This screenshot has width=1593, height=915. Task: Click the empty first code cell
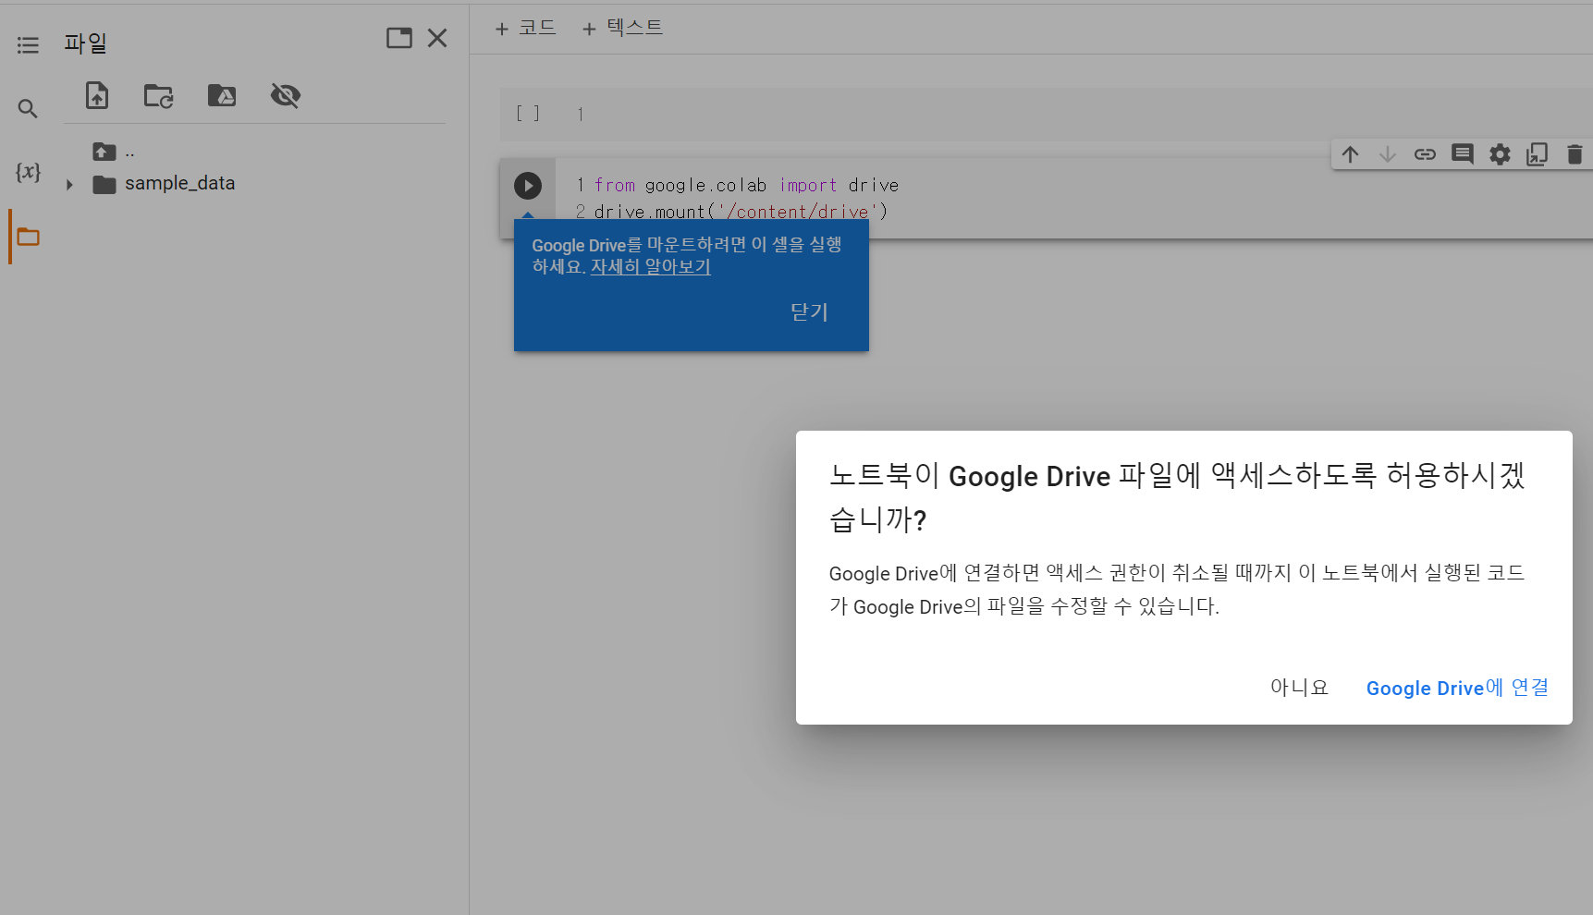1047,115
